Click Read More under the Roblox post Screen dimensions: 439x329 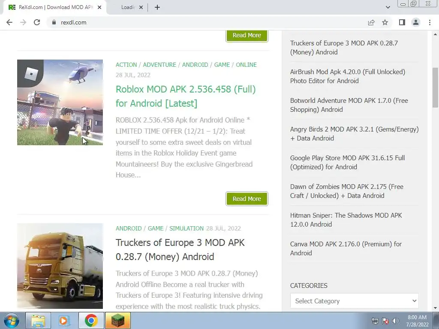pos(247,199)
